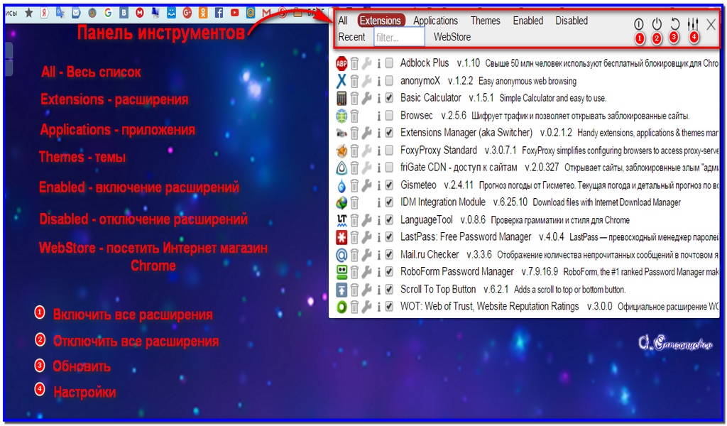Switch to the All tab
Screen dimensions: 727x426
[343, 21]
